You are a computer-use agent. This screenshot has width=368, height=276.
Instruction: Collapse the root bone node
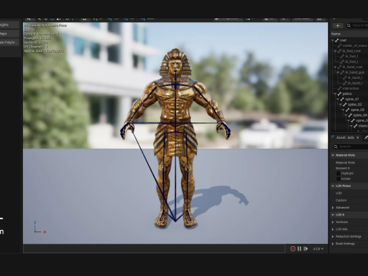point(333,40)
